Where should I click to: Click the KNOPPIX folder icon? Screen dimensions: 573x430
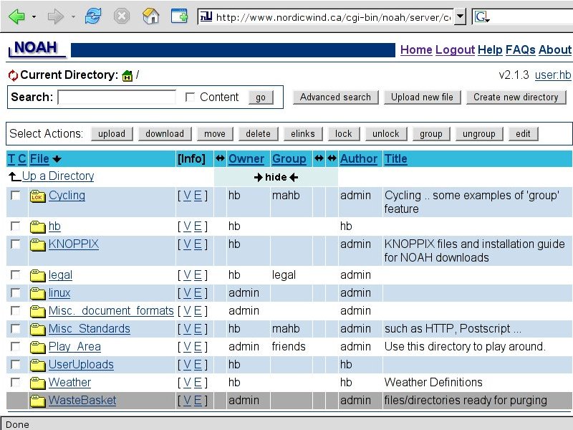coord(38,244)
